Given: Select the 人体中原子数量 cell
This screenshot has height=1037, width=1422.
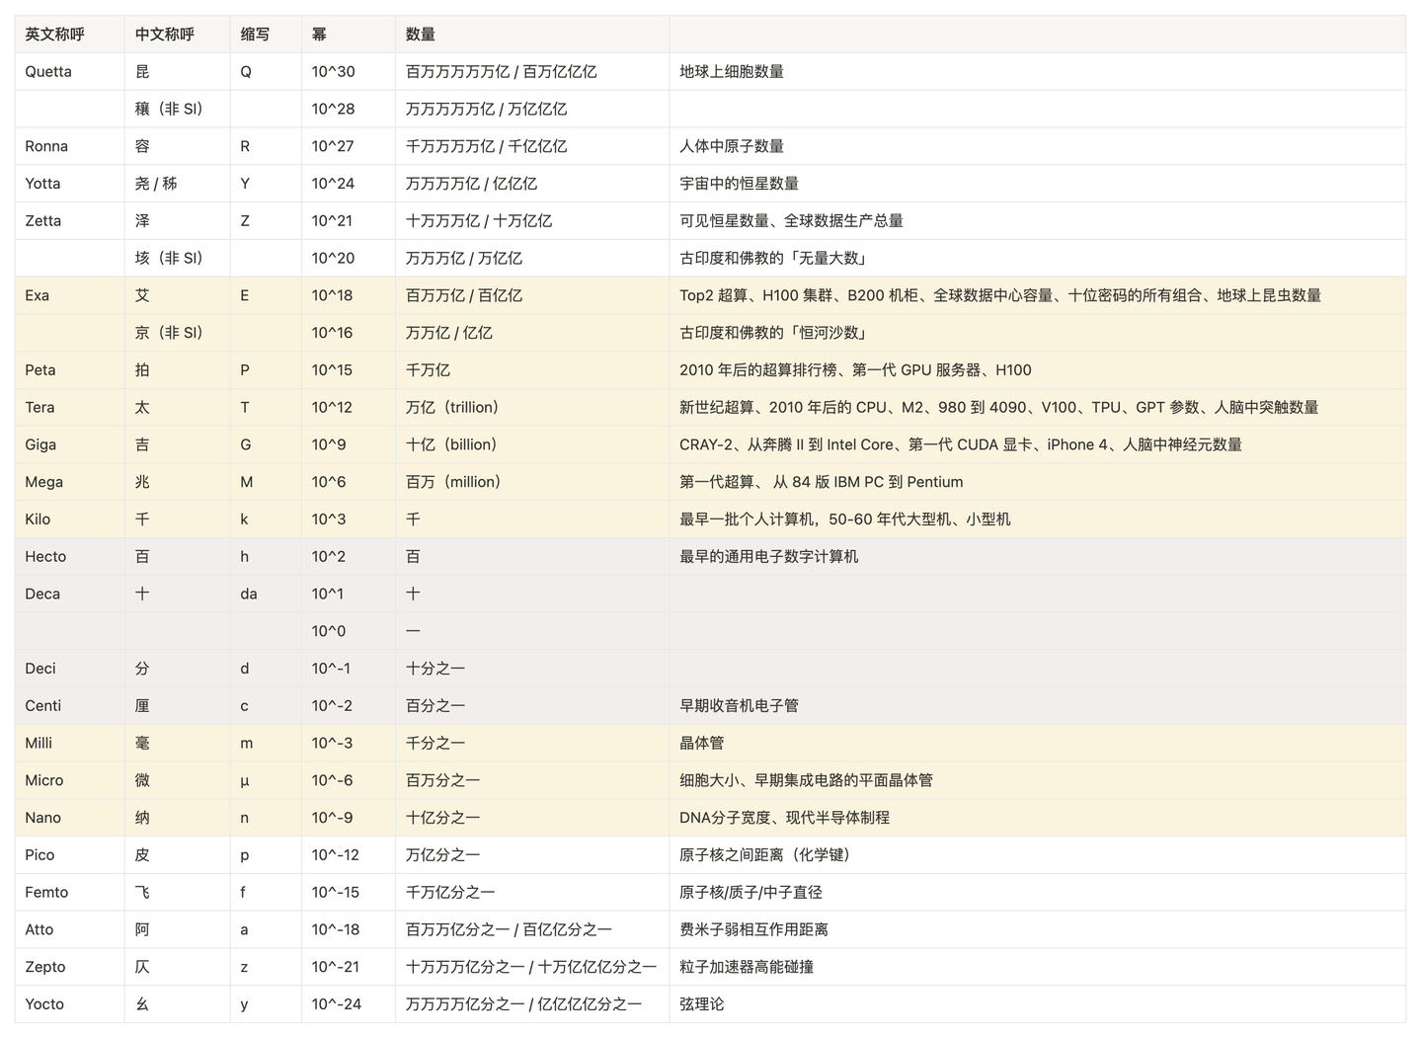Looking at the screenshot, I should click(x=1037, y=146).
